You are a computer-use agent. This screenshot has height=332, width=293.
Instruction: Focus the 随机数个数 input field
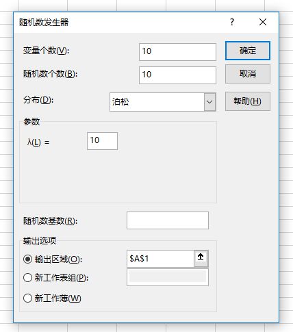pyautogui.click(x=177, y=75)
